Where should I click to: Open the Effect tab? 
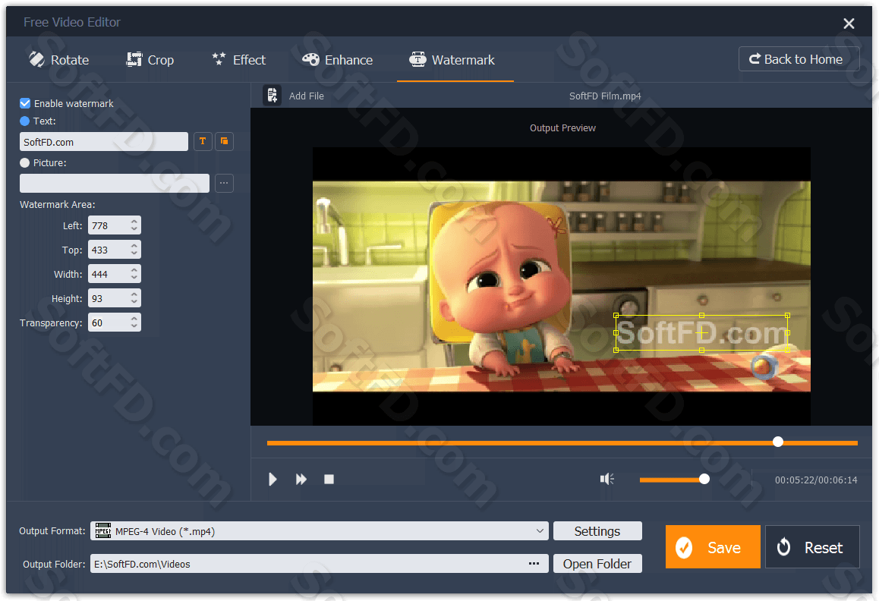(239, 60)
